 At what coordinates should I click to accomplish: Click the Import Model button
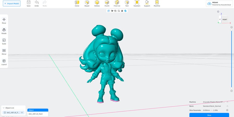[x=12, y=4]
